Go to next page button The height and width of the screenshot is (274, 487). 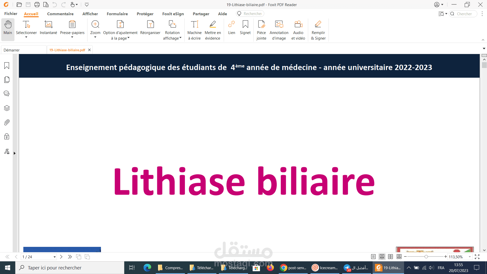(61, 257)
